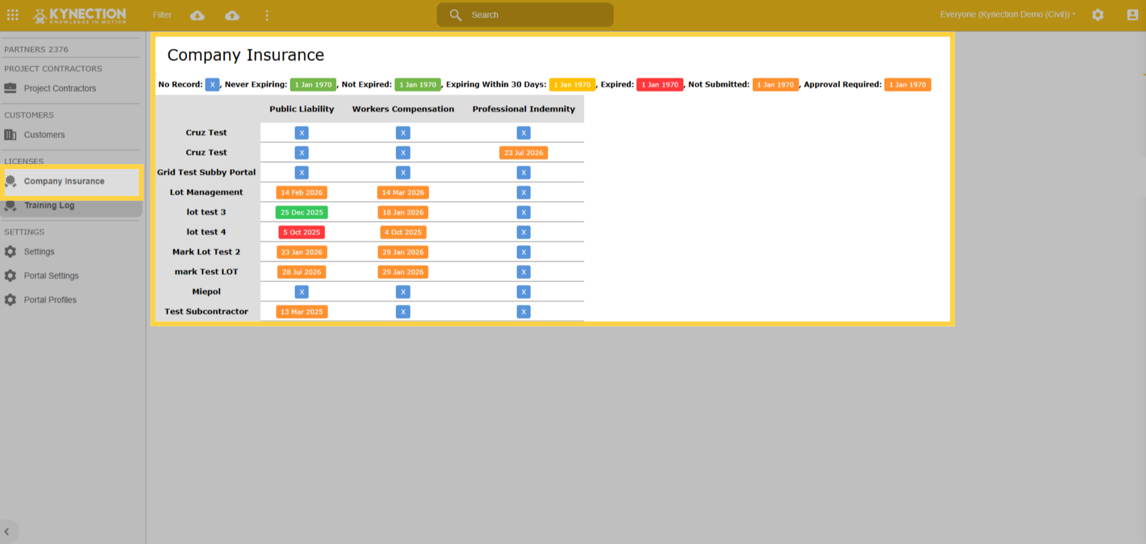Click the 23 Jul 2026 Professional Indemnity badge
Viewport: 1146px width, 544px height.
tap(524, 153)
